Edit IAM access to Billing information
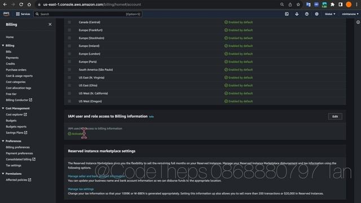This screenshot has width=361, height=203. pos(335,117)
